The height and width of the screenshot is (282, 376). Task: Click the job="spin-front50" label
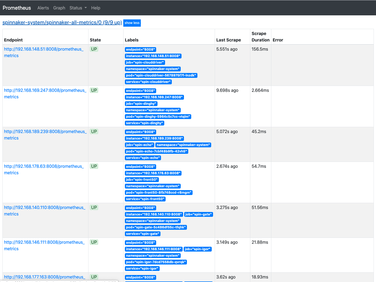[142, 180]
